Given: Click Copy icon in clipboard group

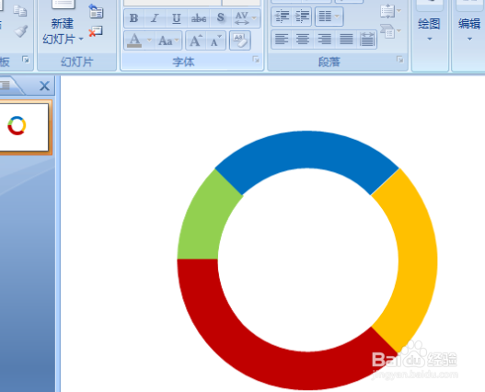Looking at the screenshot, I should coord(20,11).
